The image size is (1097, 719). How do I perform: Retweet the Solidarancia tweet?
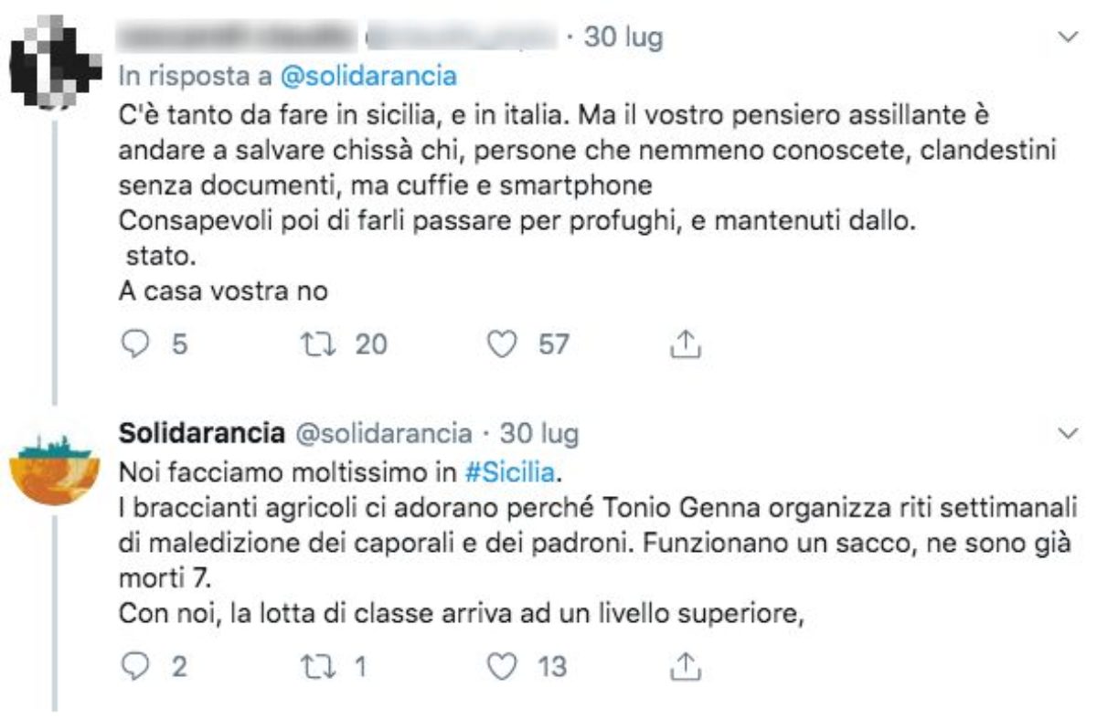pos(315,668)
